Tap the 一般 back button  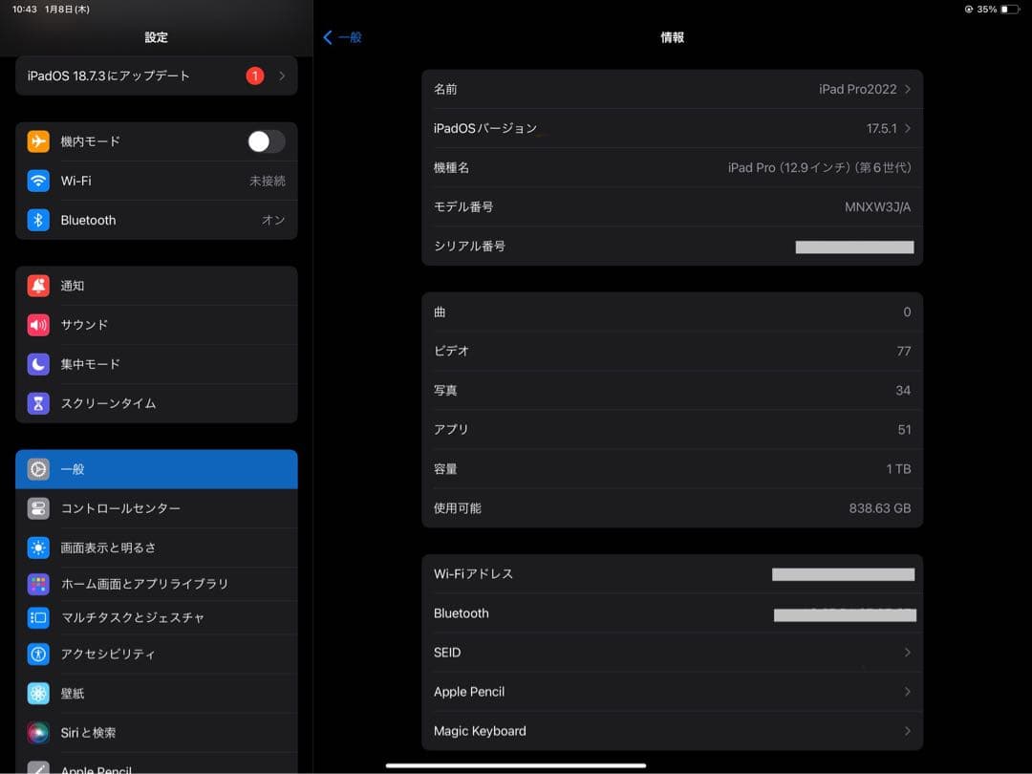[x=342, y=36]
